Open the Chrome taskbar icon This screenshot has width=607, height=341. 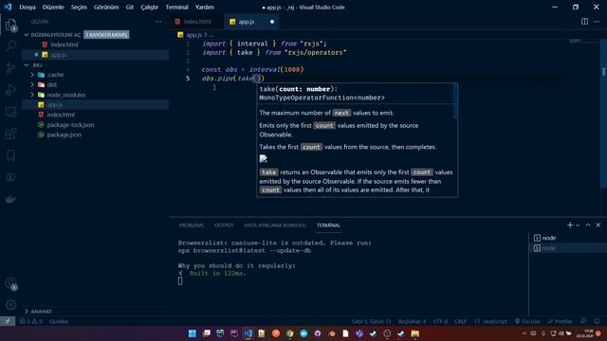pyautogui.click(x=289, y=333)
